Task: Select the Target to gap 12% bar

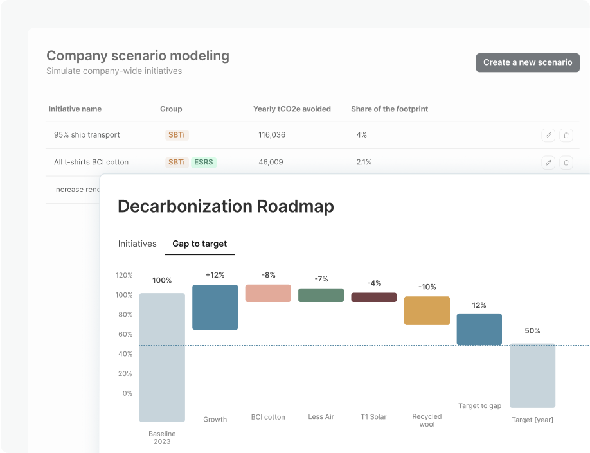Action: (479, 329)
